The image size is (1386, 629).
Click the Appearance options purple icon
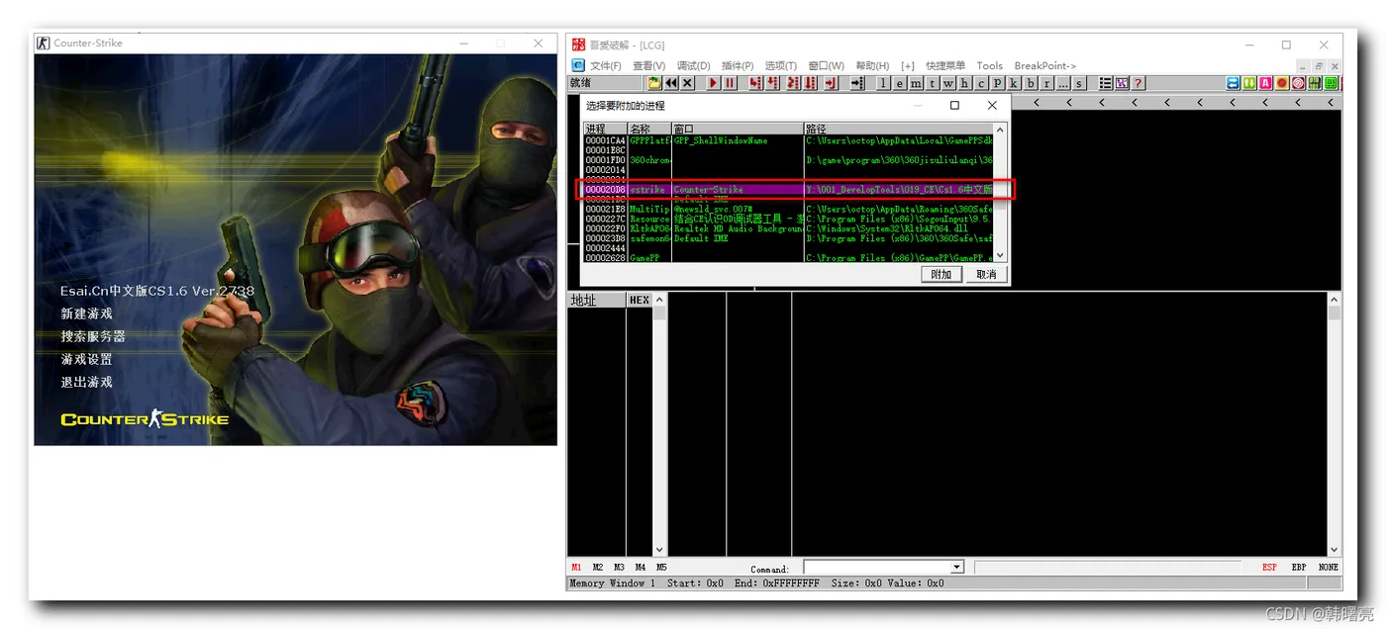(1122, 83)
